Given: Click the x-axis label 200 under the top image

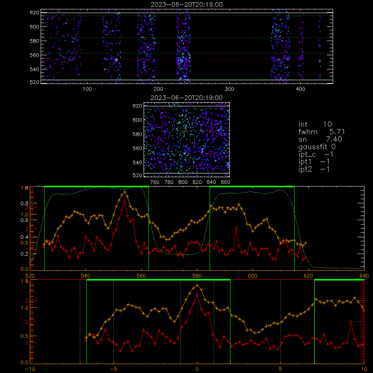Looking at the screenshot, I should click(158, 89).
